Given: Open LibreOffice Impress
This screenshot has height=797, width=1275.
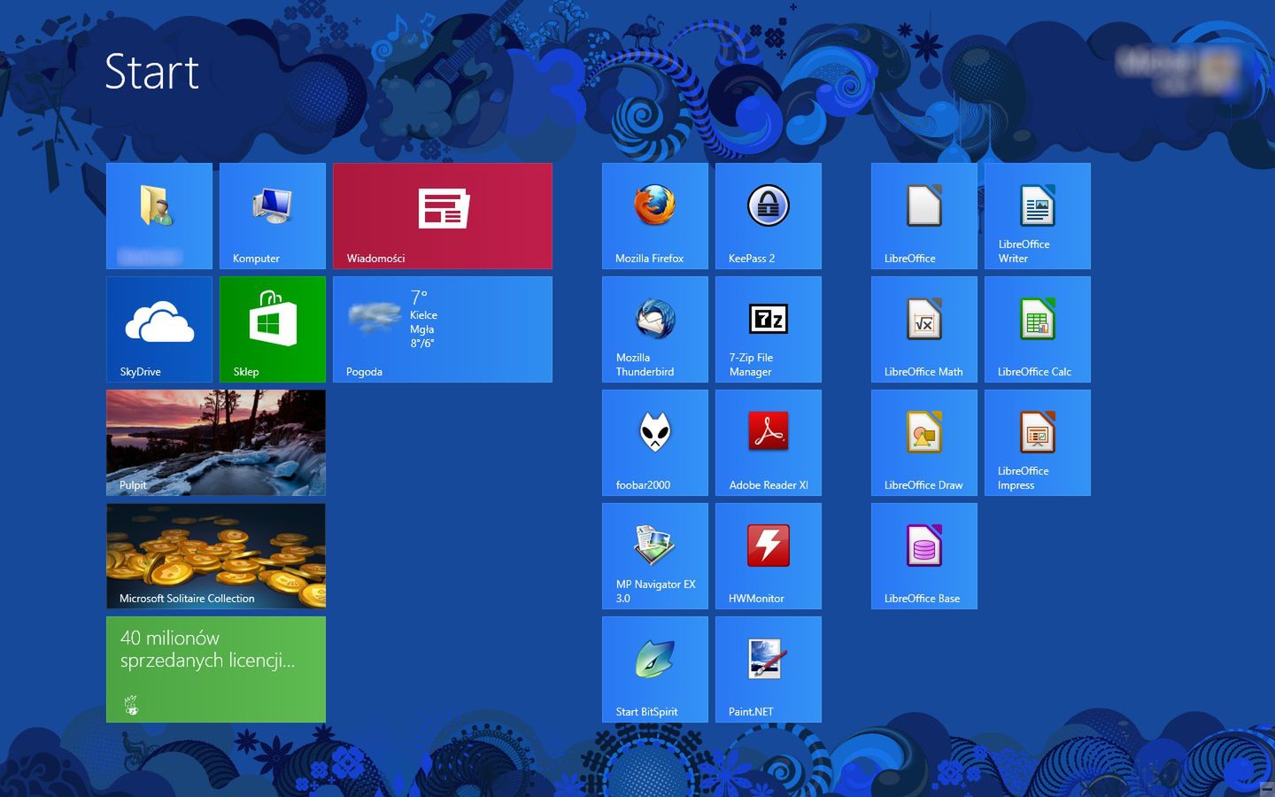Looking at the screenshot, I should pyautogui.click(x=1038, y=443).
